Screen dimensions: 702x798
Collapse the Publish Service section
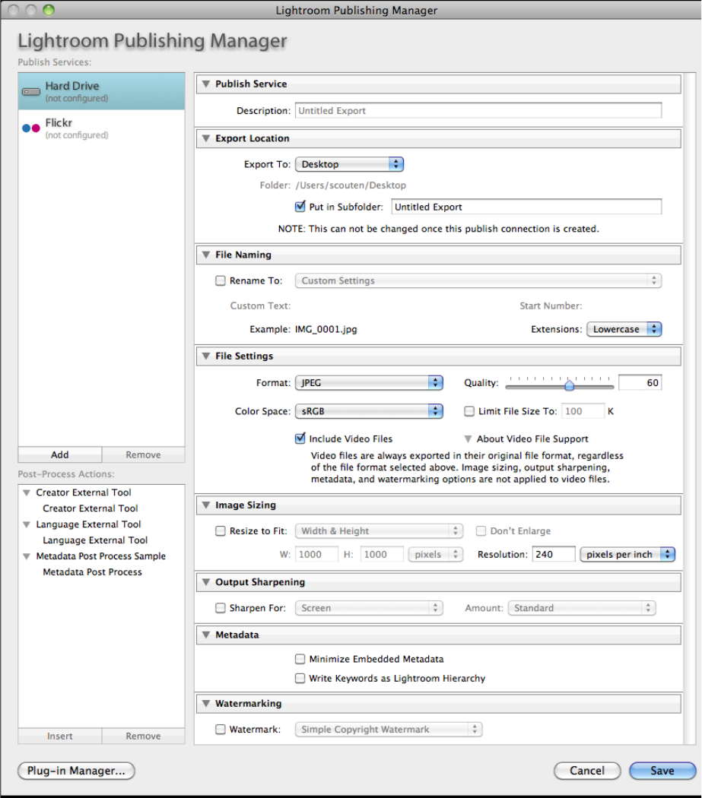pos(206,84)
